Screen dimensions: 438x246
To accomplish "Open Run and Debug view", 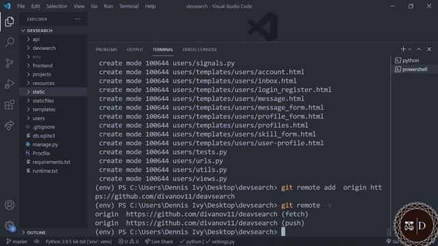I will click(9, 83).
